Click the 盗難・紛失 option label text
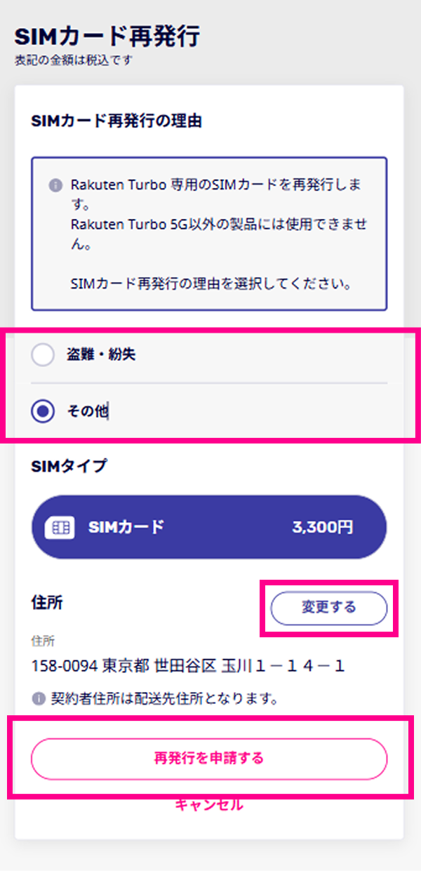Viewport: 421px width, 871px height. [101, 355]
